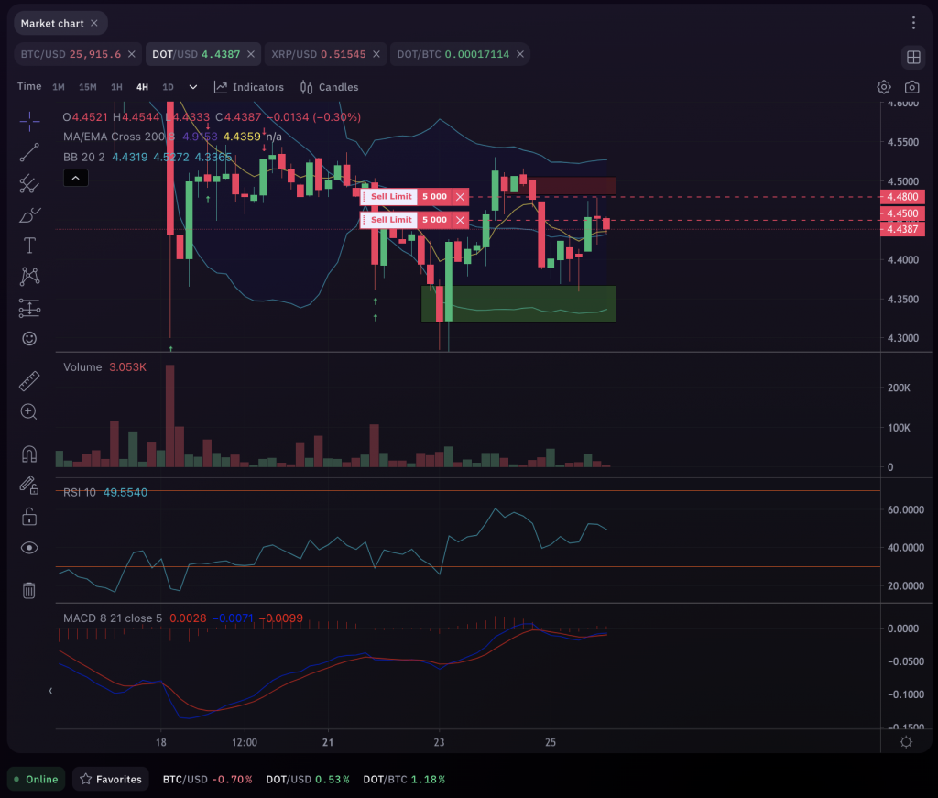Cancel the Sell Limit order at 4.4500
This screenshot has height=798, width=938.
tap(460, 220)
